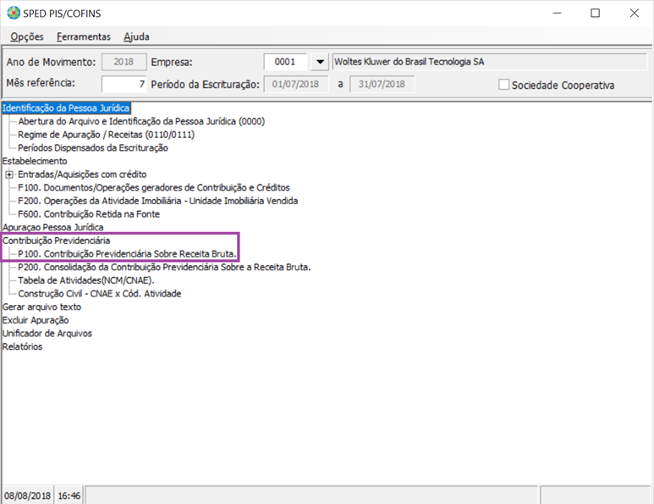Viewport: 654px width, 504px height.
Task: Enable the Sociedade Cooperativa checkbox
Action: point(504,85)
